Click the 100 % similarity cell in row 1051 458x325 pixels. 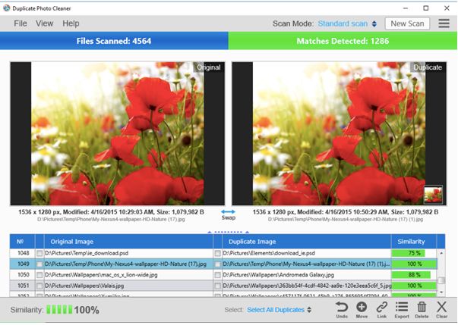coord(414,286)
